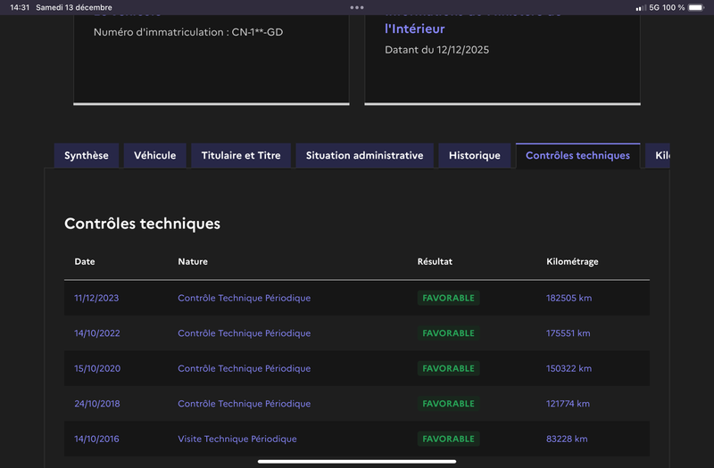Open the Historique tab
Image resolution: width=714 pixels, height=468 pixels.
pos(475,155)
